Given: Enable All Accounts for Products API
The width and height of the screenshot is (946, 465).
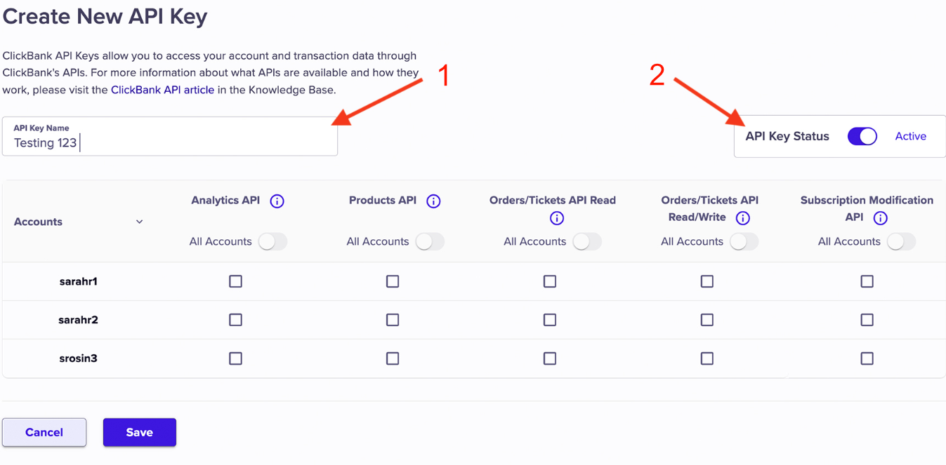Looking at the screenshot, I should point(430,241).
